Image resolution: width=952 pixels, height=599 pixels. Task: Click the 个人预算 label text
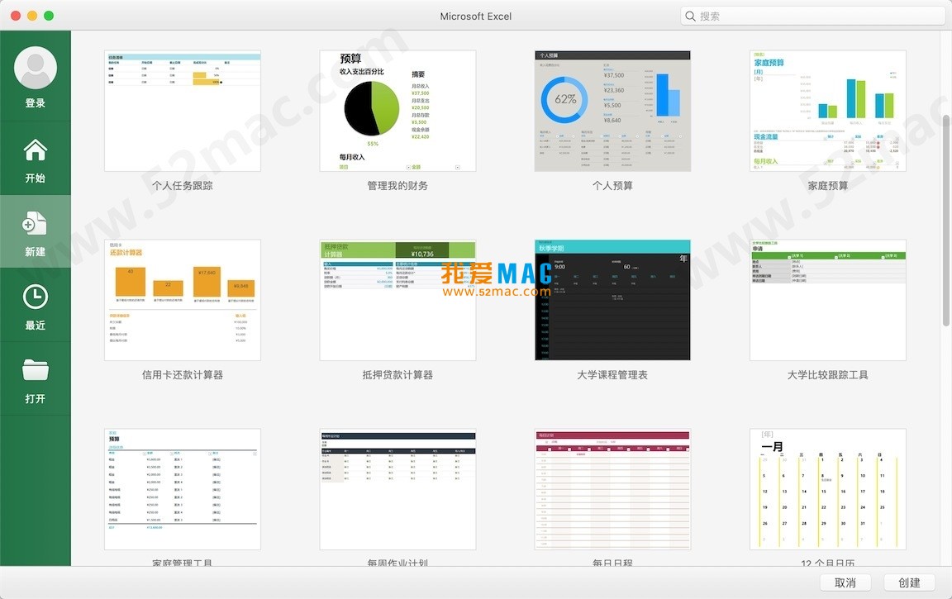click(612, 186)
